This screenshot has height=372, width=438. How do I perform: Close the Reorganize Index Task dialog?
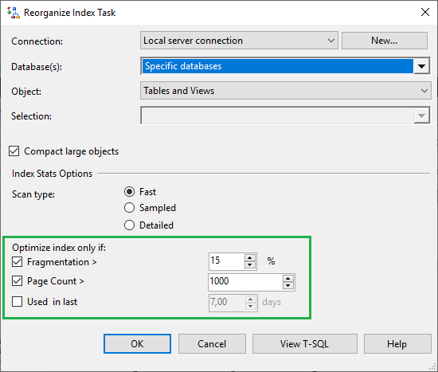(x=425, y=12)
